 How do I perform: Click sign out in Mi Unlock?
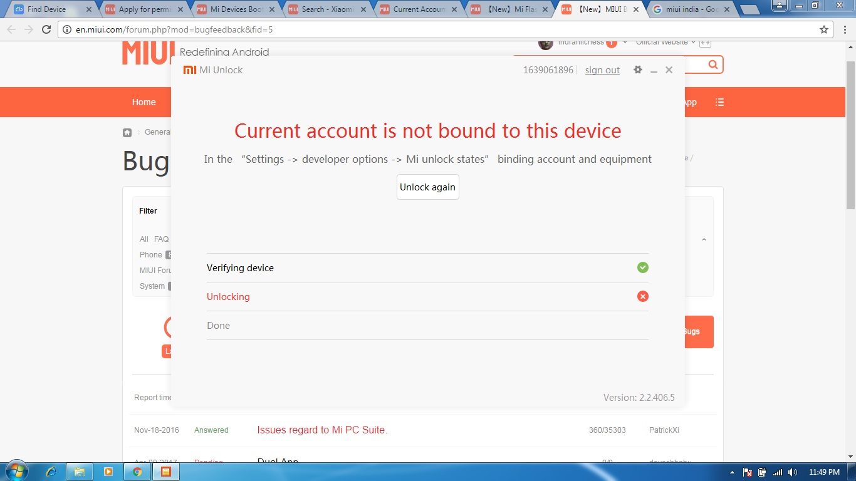coord(602,70)
